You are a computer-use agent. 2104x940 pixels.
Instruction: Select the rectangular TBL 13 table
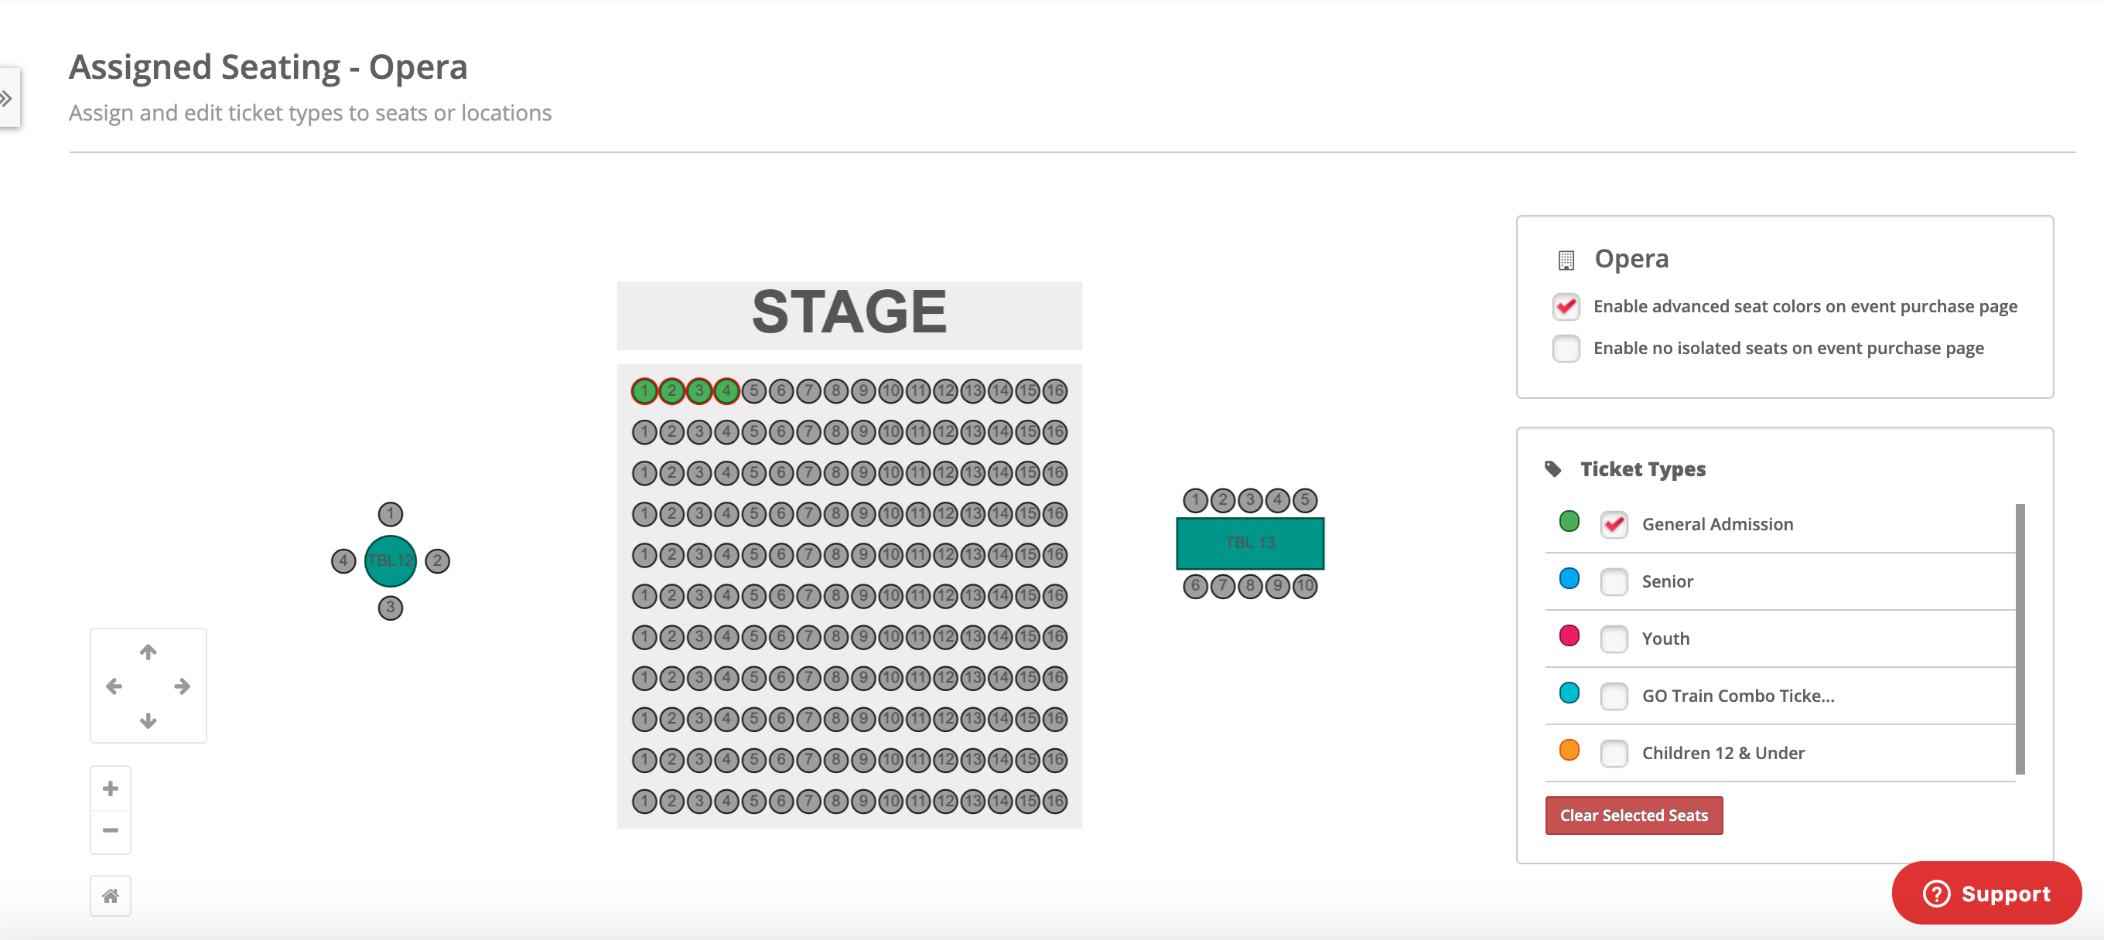(1250, 543)
